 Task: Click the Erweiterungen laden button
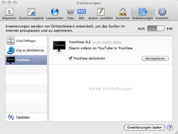(144, 128)
